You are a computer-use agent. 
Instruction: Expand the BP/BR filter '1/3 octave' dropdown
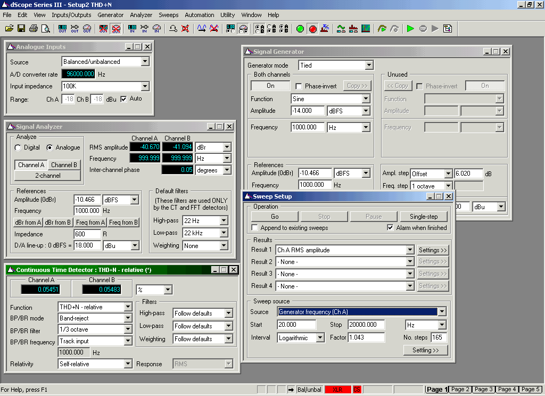click(128, 329)
